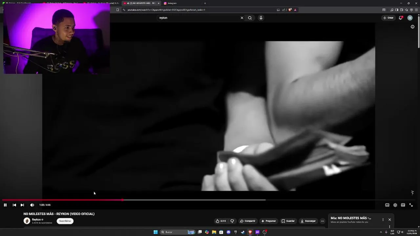Open Task View from the taskbar
This screenshot has width=420, height=236.
pos(199,232)
